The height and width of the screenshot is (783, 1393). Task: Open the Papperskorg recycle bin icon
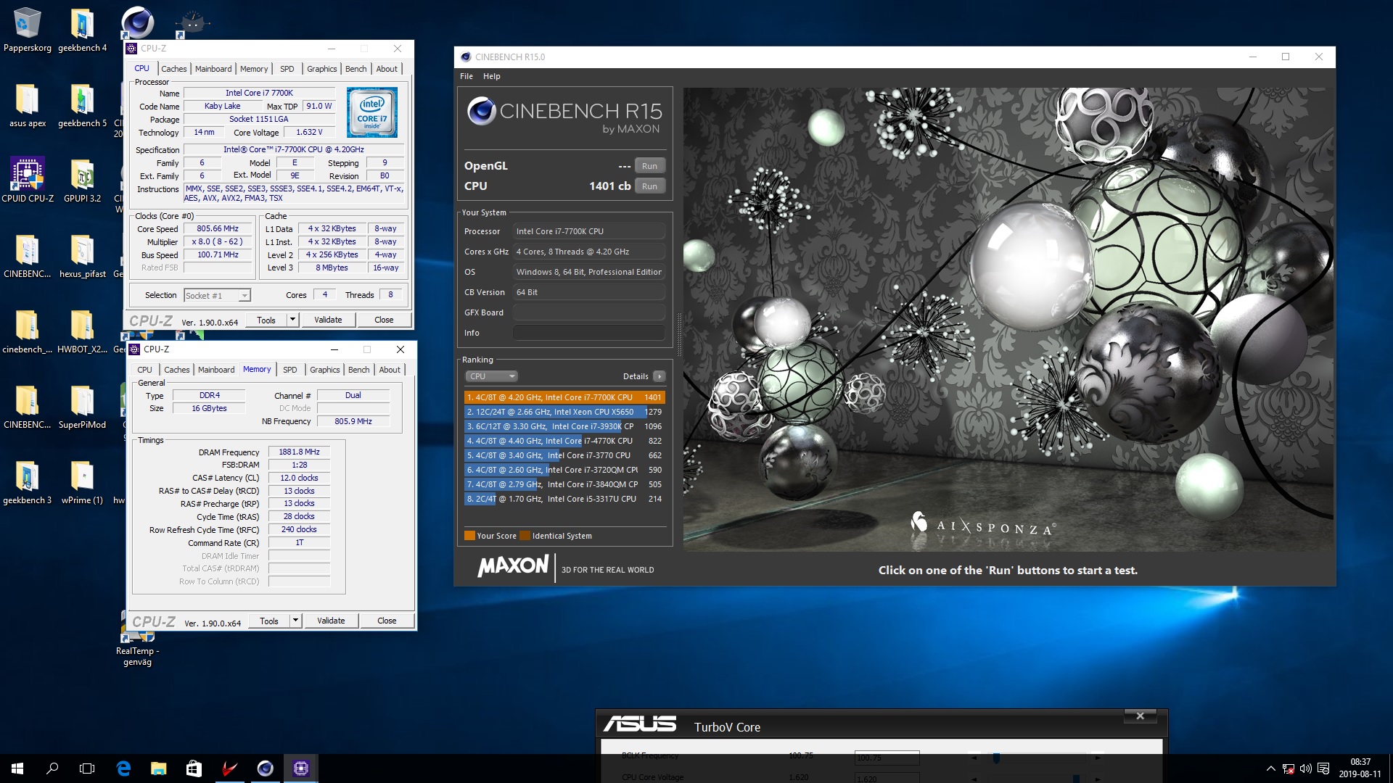pos(27,29)
